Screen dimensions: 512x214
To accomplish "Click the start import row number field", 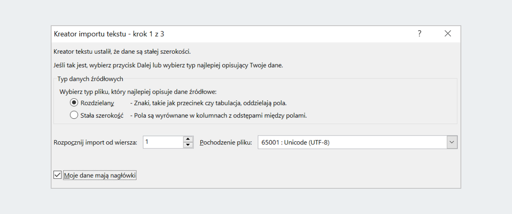I will pyautogui.click(x=163, y=142).
